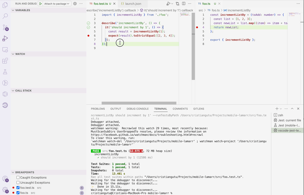Switch to the GITLENS panel tab
This screenshot has height=195, width=304.
coord(199,109)
